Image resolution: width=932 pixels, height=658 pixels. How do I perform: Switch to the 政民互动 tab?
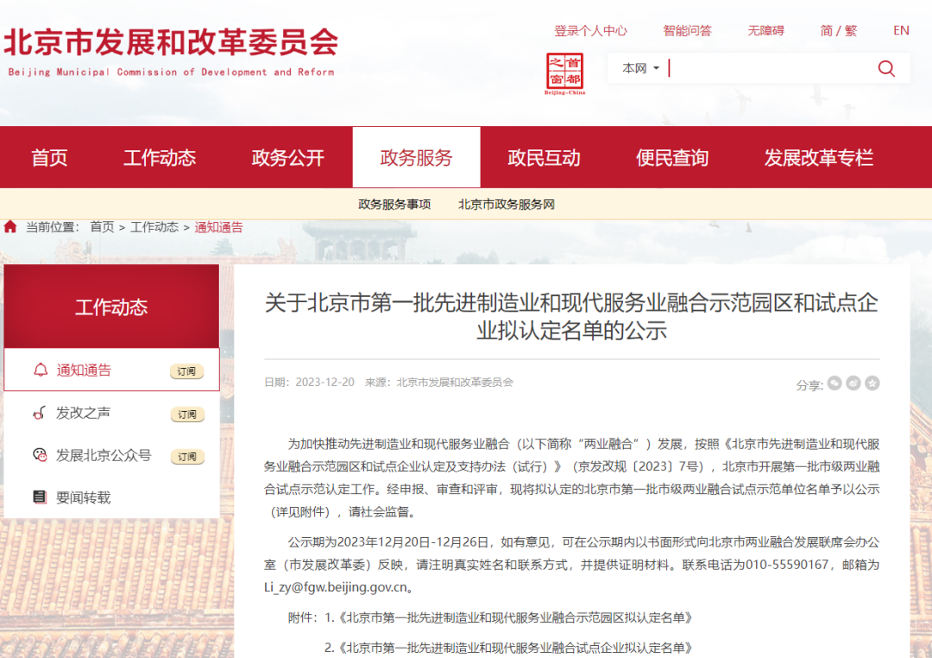point(542,156)
